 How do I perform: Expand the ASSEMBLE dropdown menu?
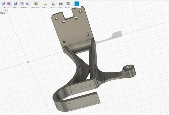point(25,7)
